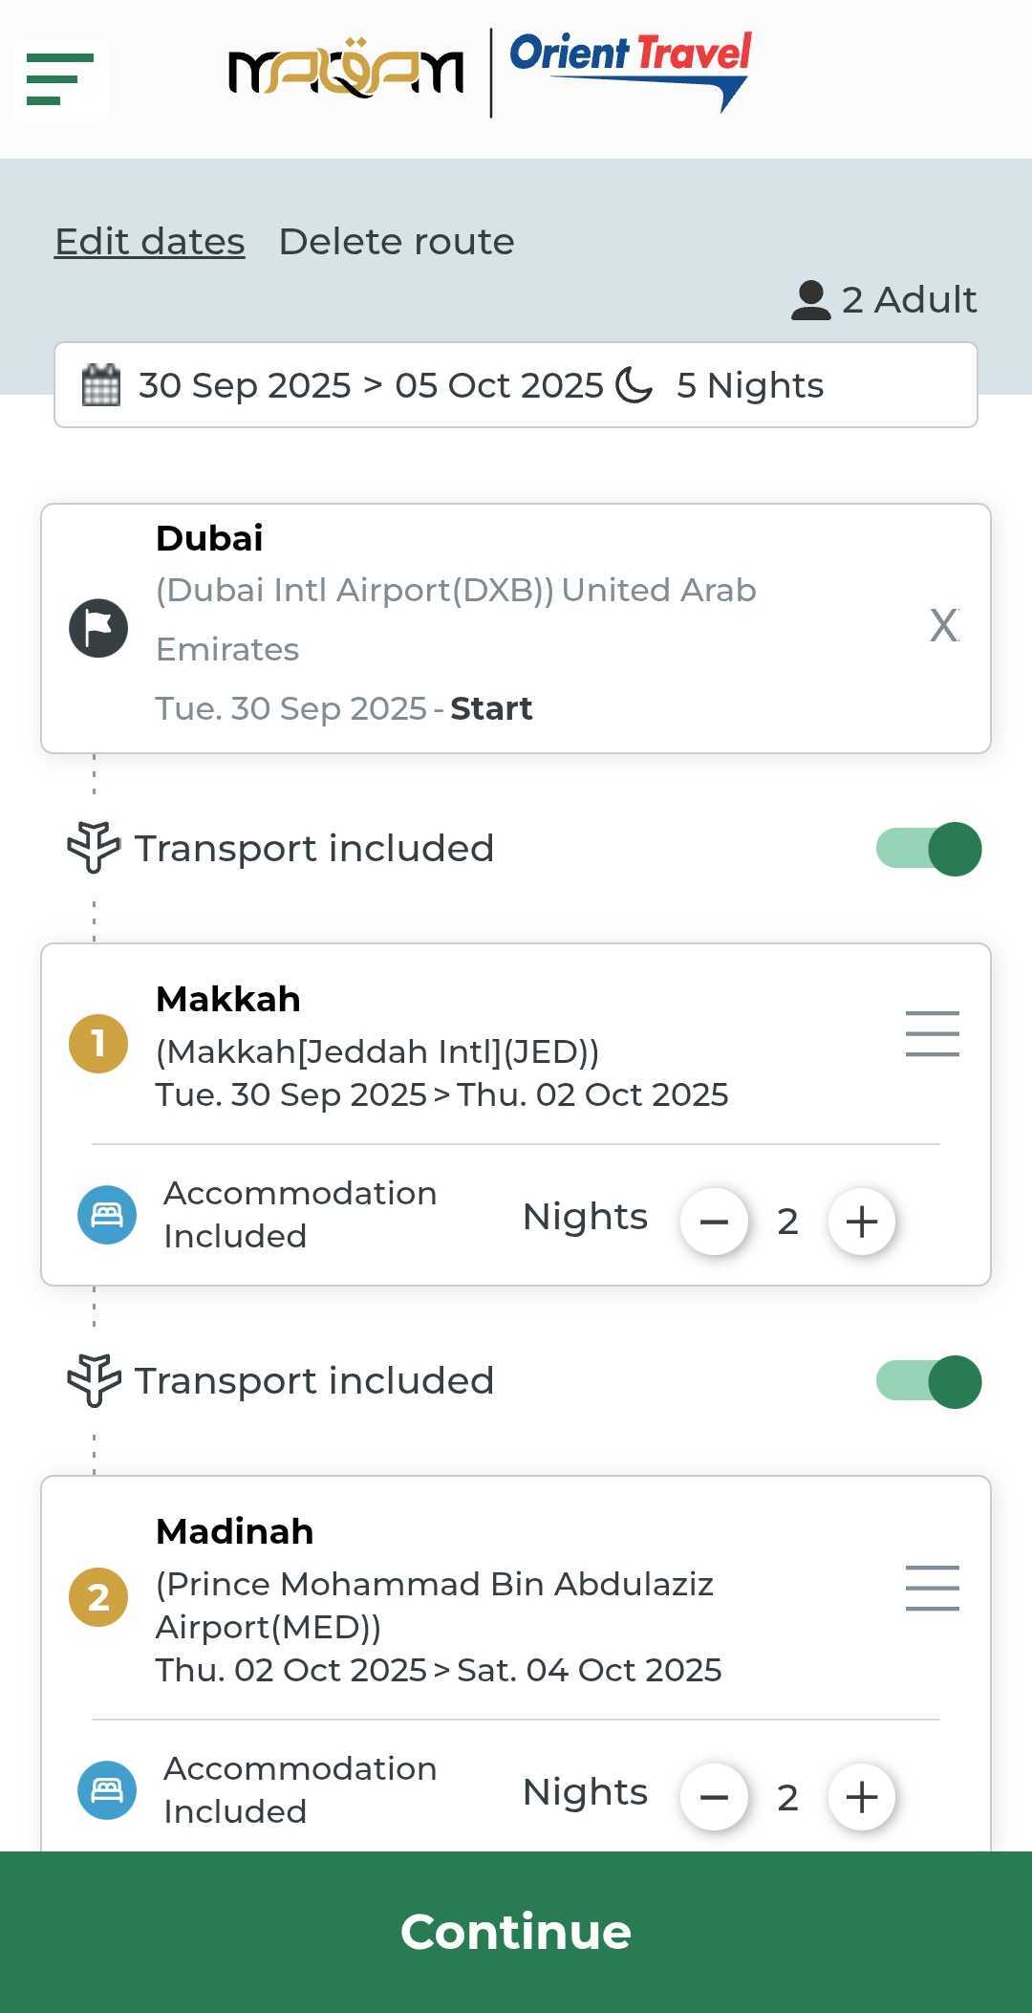Increase Madinah nights with plus button
The image size is (1032, 2013).
click(862, 1797)
